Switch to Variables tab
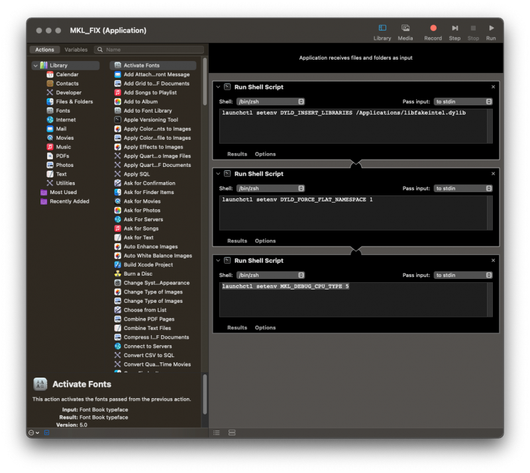 click(x=76, y=50)
